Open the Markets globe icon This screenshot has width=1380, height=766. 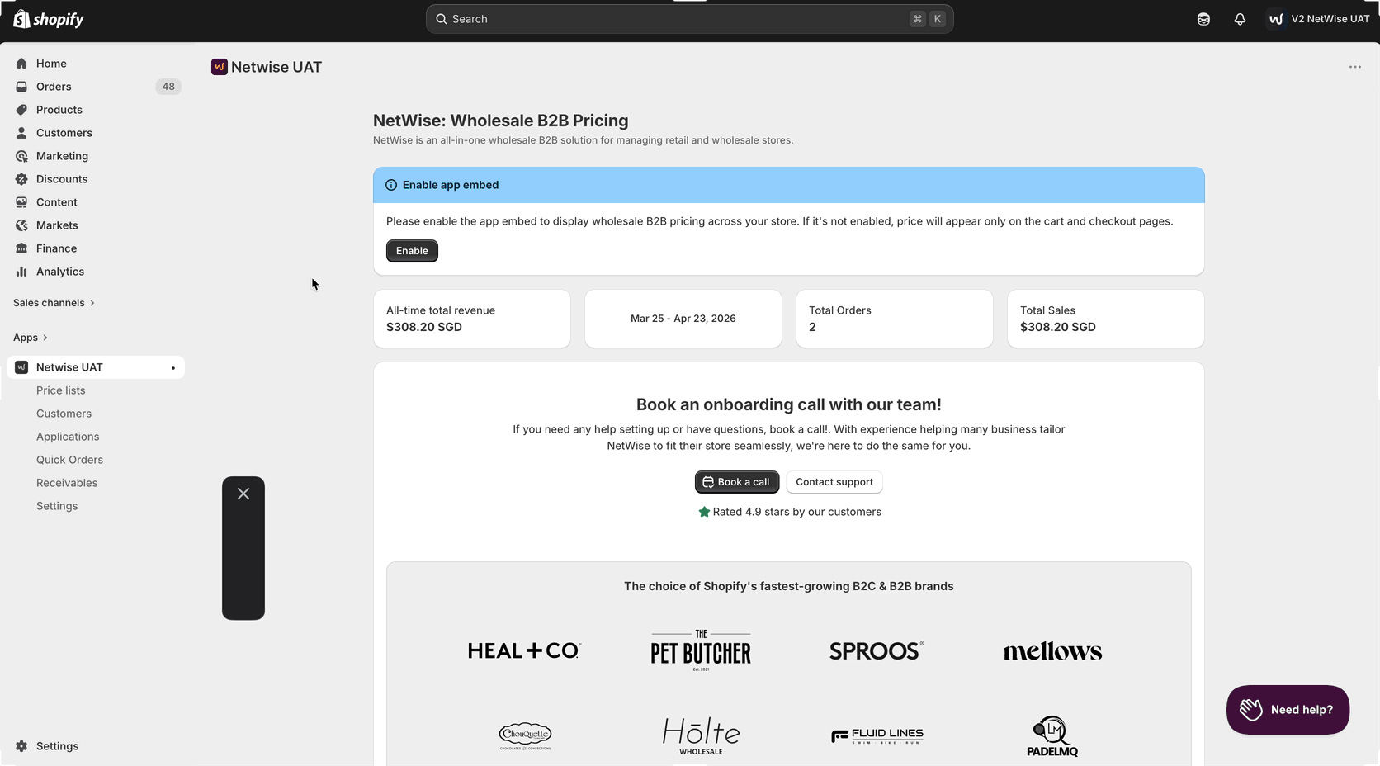[x=21, y=225]
